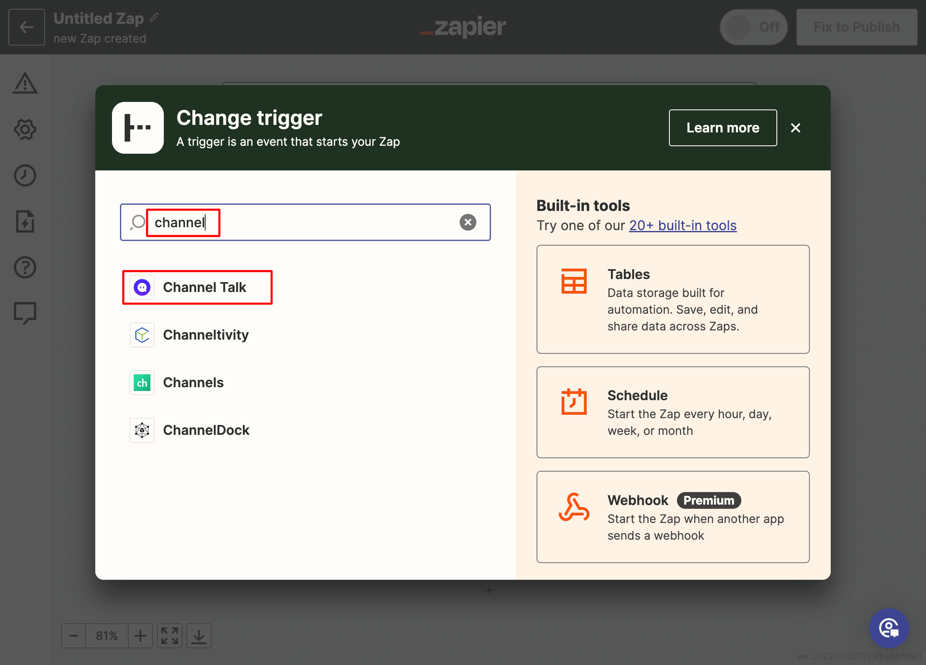Toggle the Zap Off switch
The width and height of the screenshot is (926, 665).
[x=753, y=27]
